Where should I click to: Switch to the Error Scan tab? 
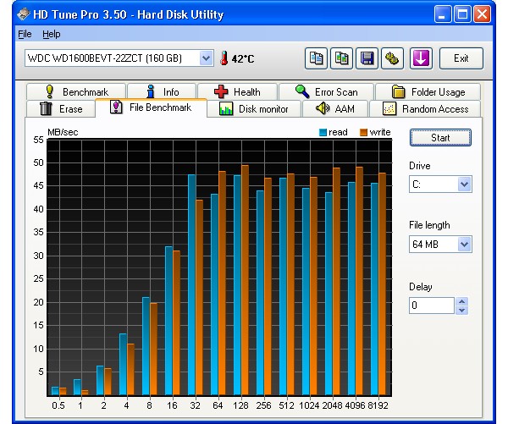click(326, 91)
